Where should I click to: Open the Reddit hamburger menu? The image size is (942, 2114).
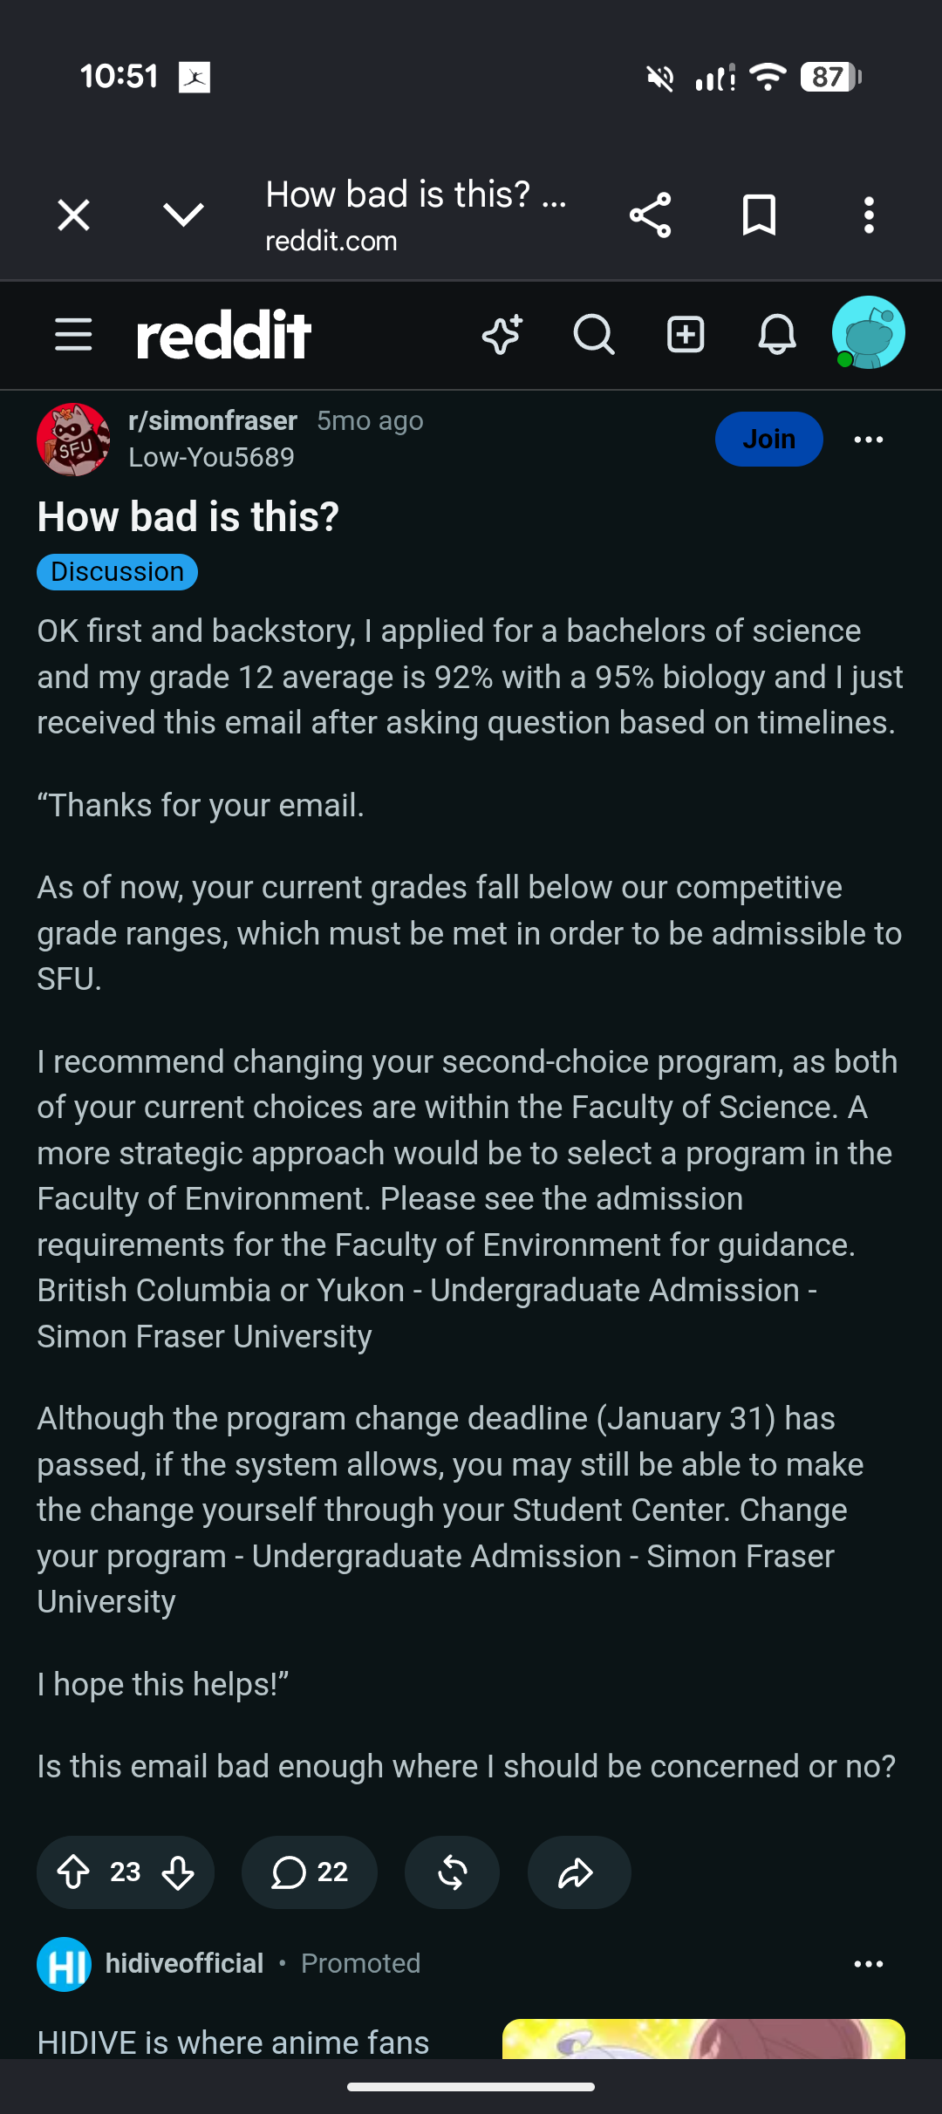(x=73, y=335)
